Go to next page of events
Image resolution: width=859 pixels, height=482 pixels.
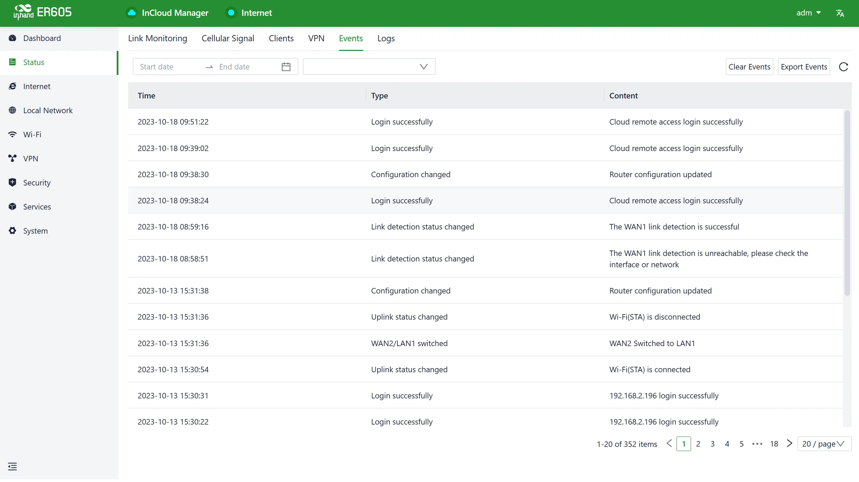(790, 444)
